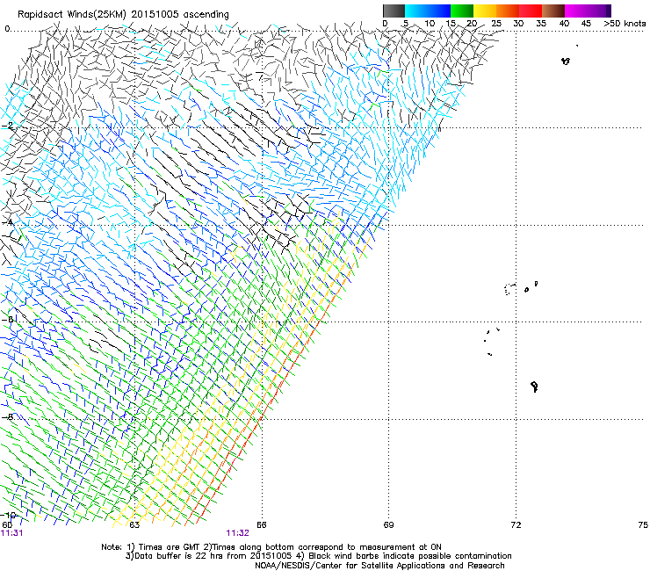The width and height of the screenshot is (650, 571).
Task: Click the 'NOAA/NESDIS/Center for Satellite Applications and Research' credit
Action: [379, 566]
